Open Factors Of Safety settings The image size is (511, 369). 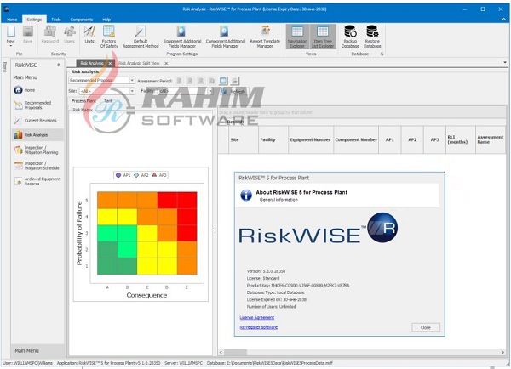(109, 37)
